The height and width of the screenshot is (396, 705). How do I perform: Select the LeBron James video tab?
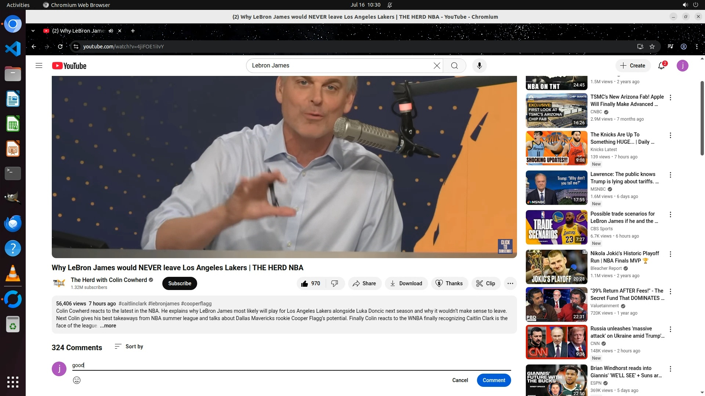coord(78,31)
